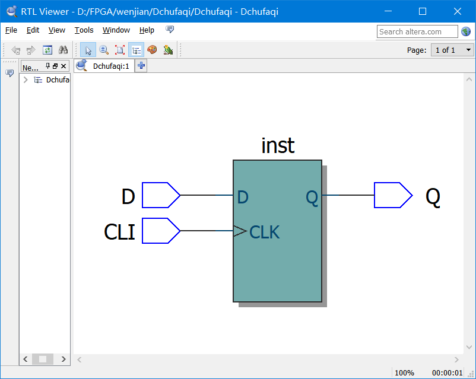Image resolution: width=476 pixels, height=379 pixels.
Task: Click the bird-shaped netlist icon
Action: (x=168, y=50)
